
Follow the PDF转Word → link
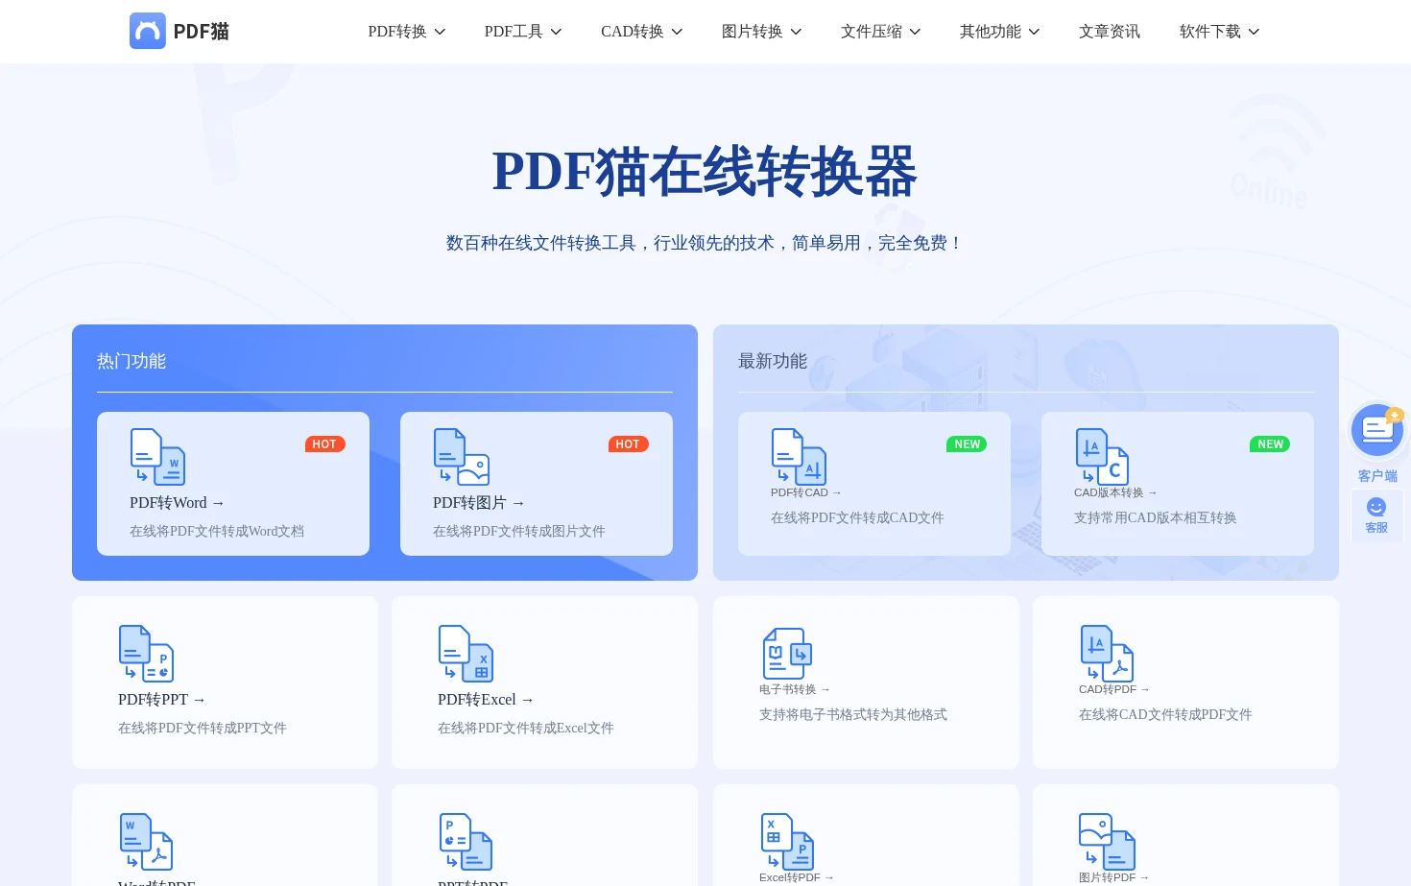click(x=177, y=503)
